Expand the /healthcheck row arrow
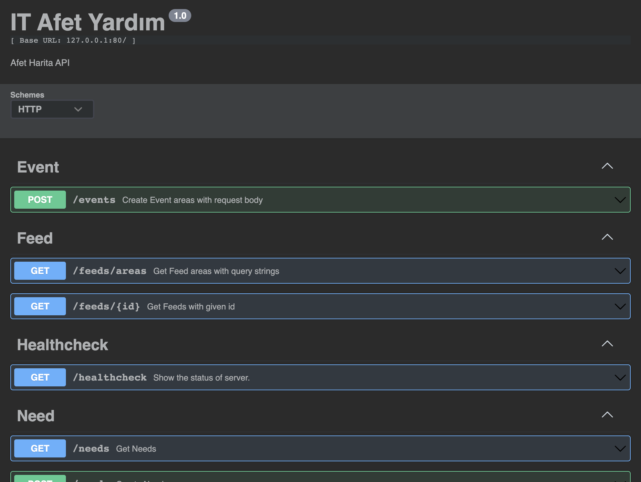The height and width of the screenshot is (482, 641). coord(620,378)
